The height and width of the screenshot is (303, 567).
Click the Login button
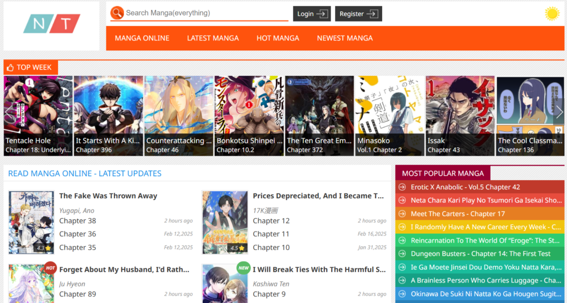312,14
